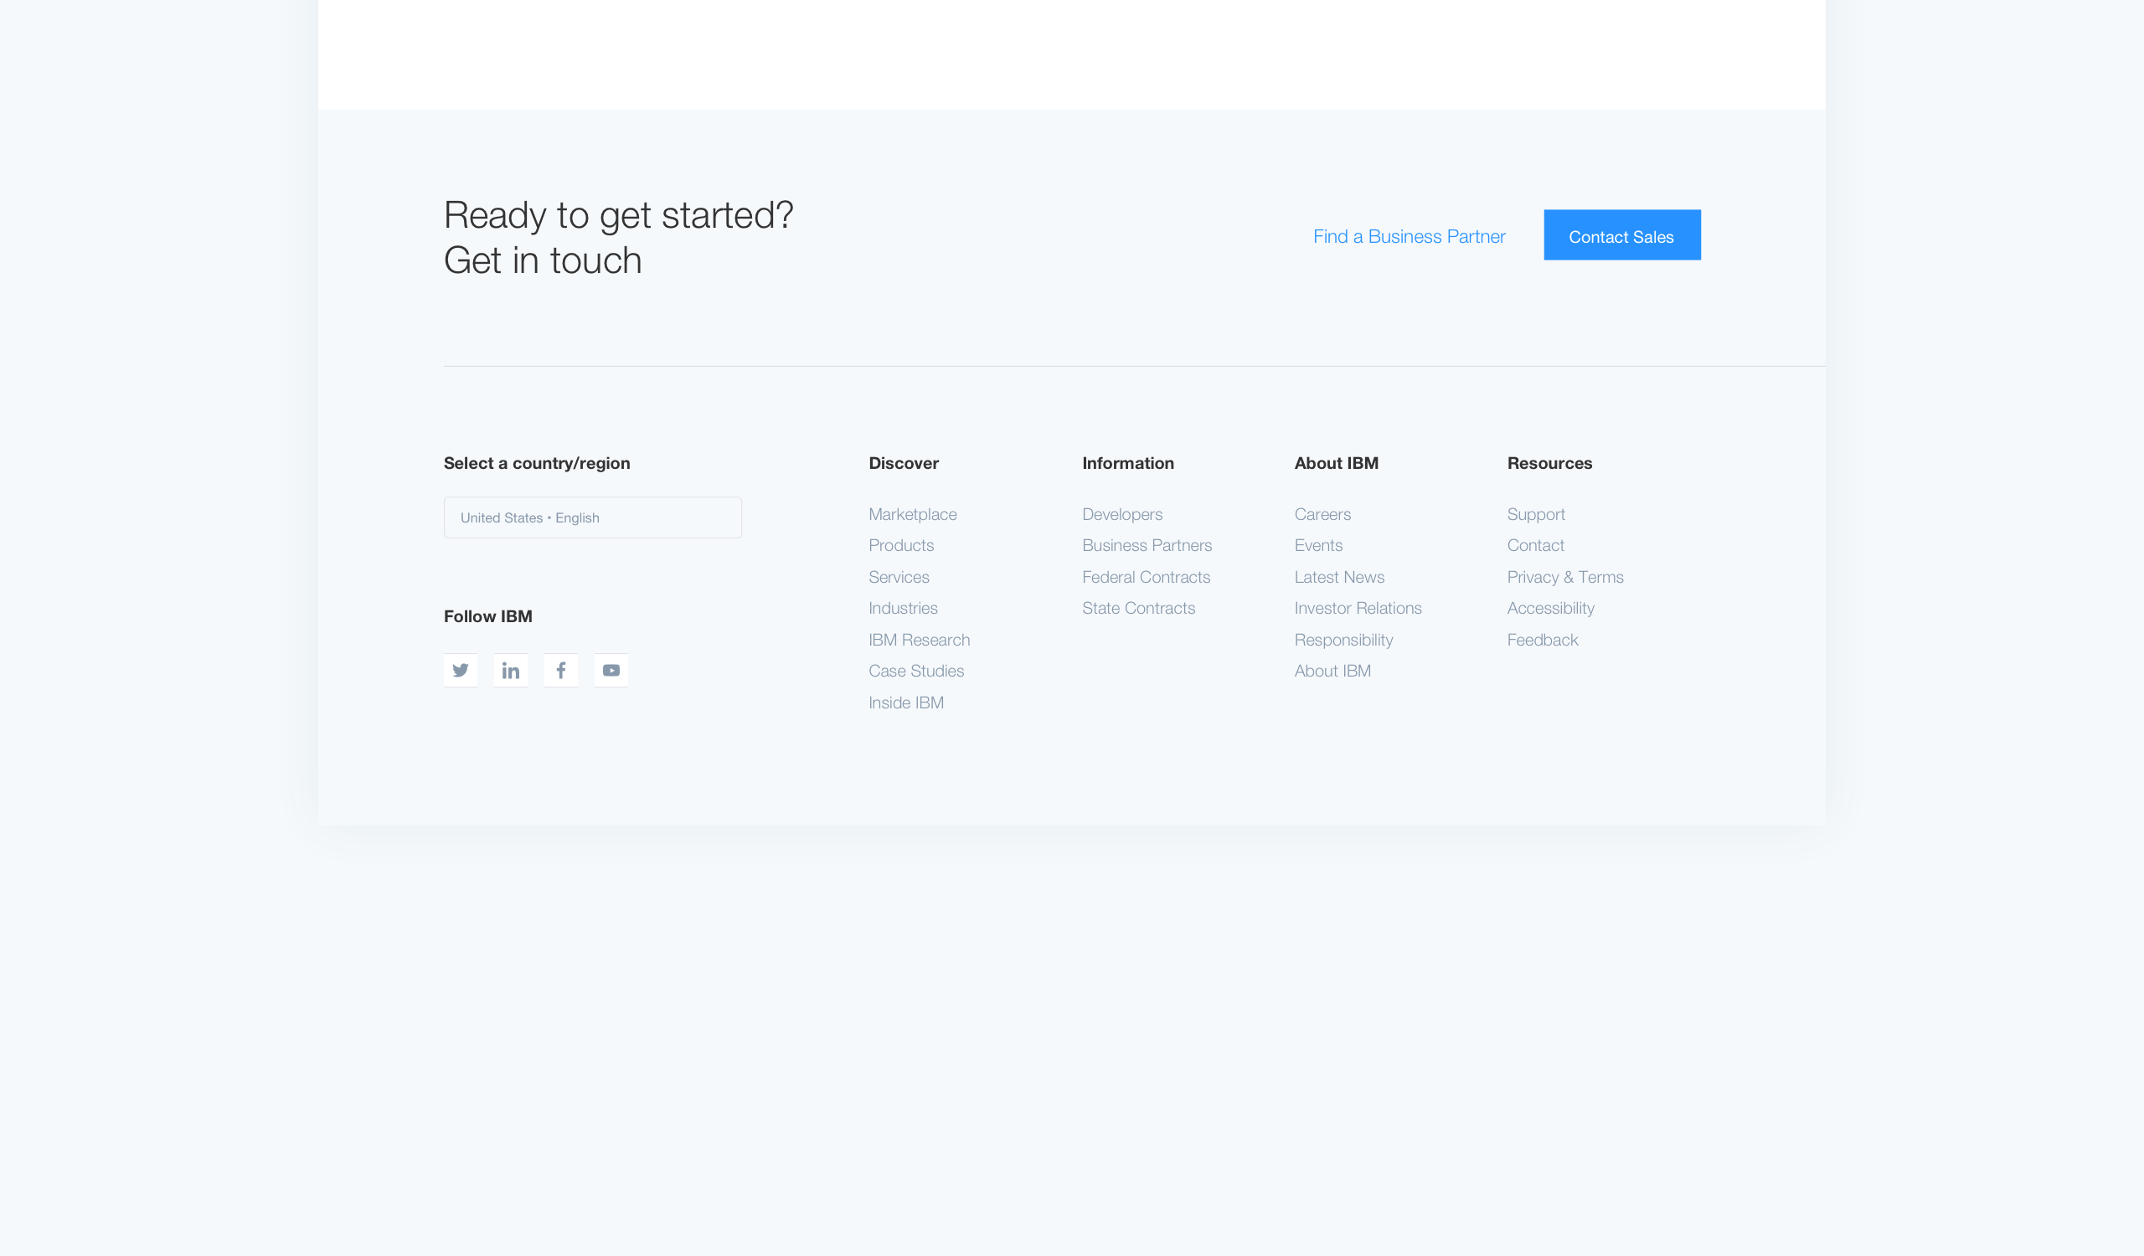Screen dimensions: 2144x1256
Task: Open IBM's Facebook page icon
Action: (560, 670)
